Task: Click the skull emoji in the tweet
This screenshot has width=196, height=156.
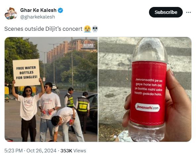Action: (95, 29)
